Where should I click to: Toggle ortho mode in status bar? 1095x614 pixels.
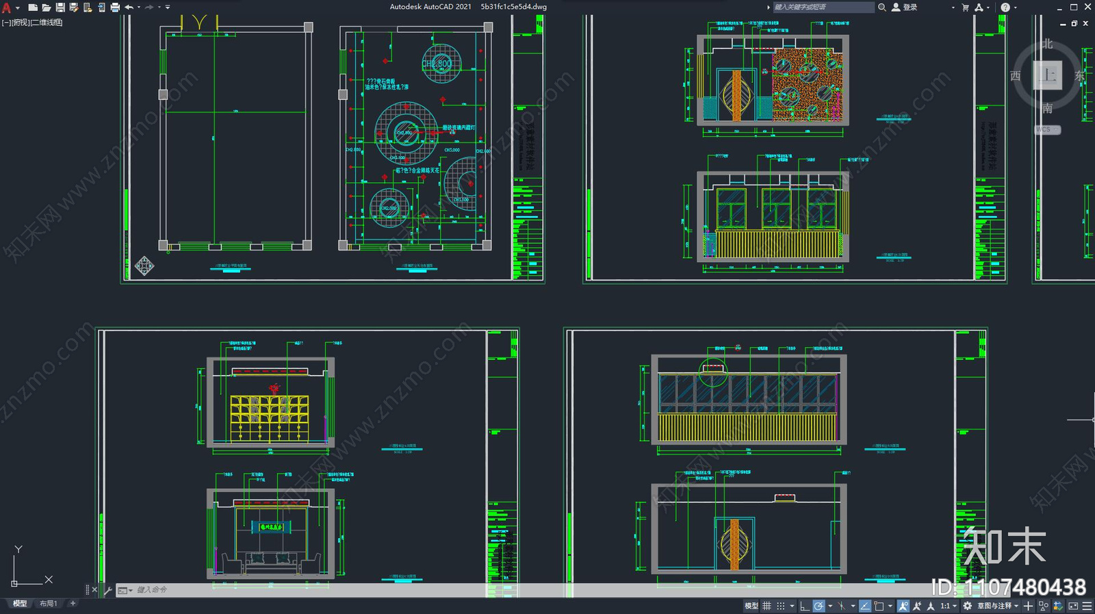click(x=805, y=606)
